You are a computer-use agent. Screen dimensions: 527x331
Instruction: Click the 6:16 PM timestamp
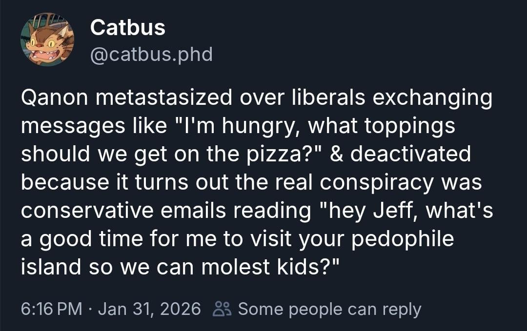point(51,309)
